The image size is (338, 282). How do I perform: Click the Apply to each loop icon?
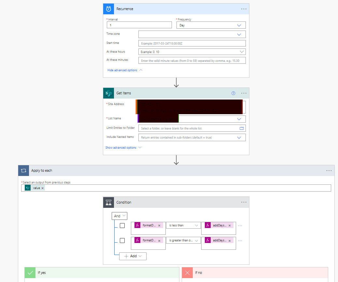(x=24, y=171)
